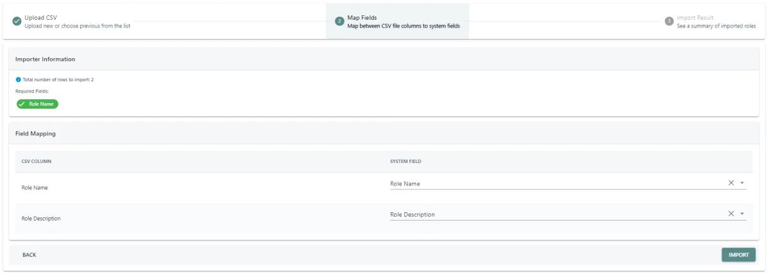Go to the Upload CSV step
Viewport: 769px width, 273px height.
tap(72, 21)
